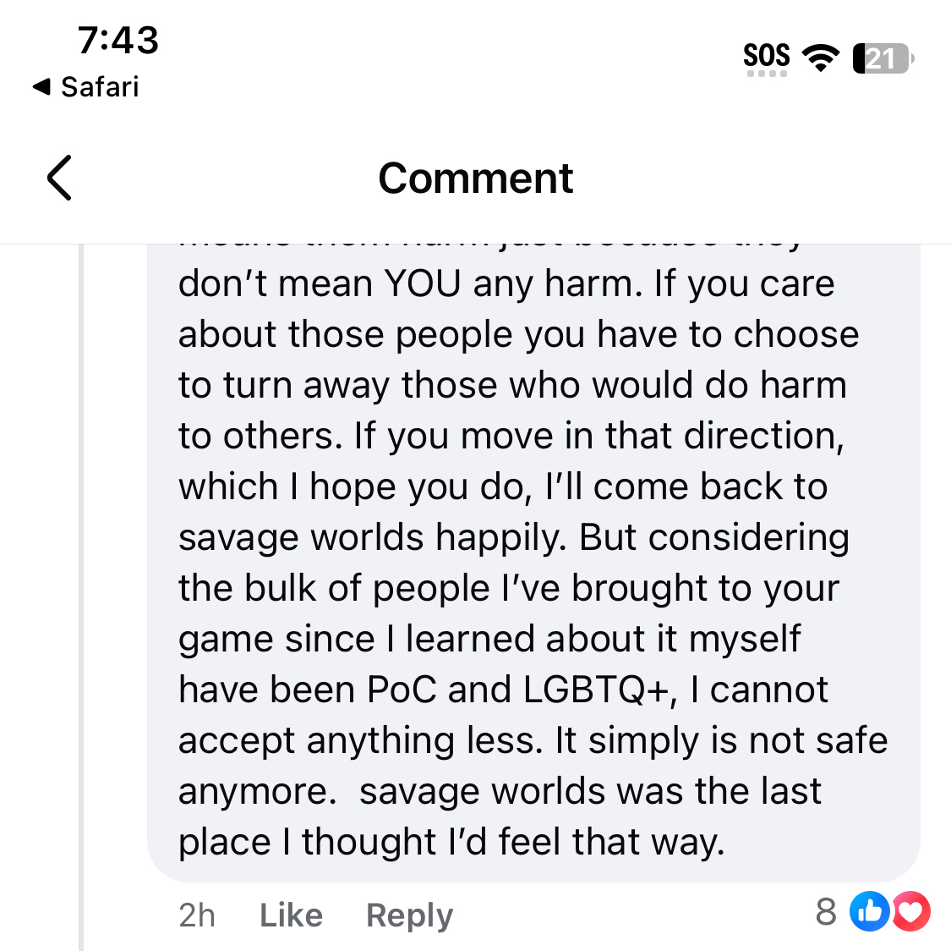Tap the 7:43 clock in status bar
The image size is (951, 951).
[x=118, y=40]
